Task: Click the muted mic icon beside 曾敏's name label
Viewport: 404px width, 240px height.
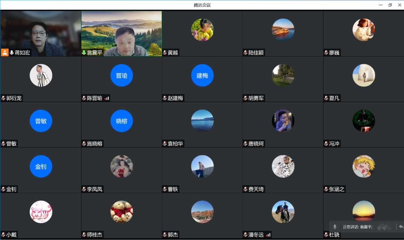Action: click(3, 144)
